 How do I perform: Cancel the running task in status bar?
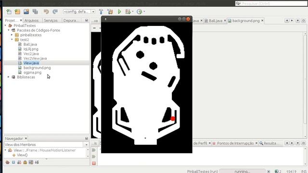(269, 172)
